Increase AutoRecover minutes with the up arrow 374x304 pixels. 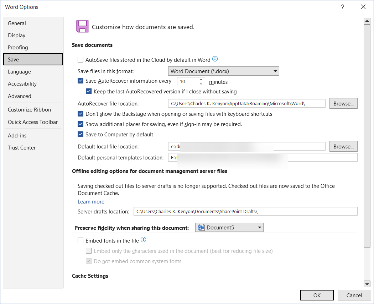pyautogui.click(x=201, y=80)
